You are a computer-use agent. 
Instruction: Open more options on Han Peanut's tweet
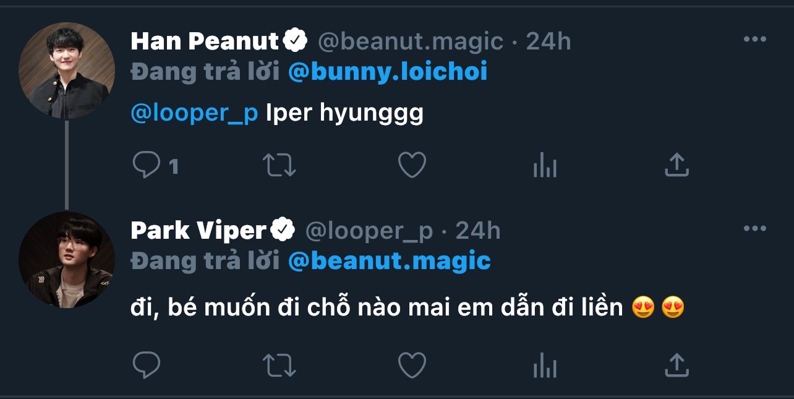pyautogui.click(x=754, y=40)
